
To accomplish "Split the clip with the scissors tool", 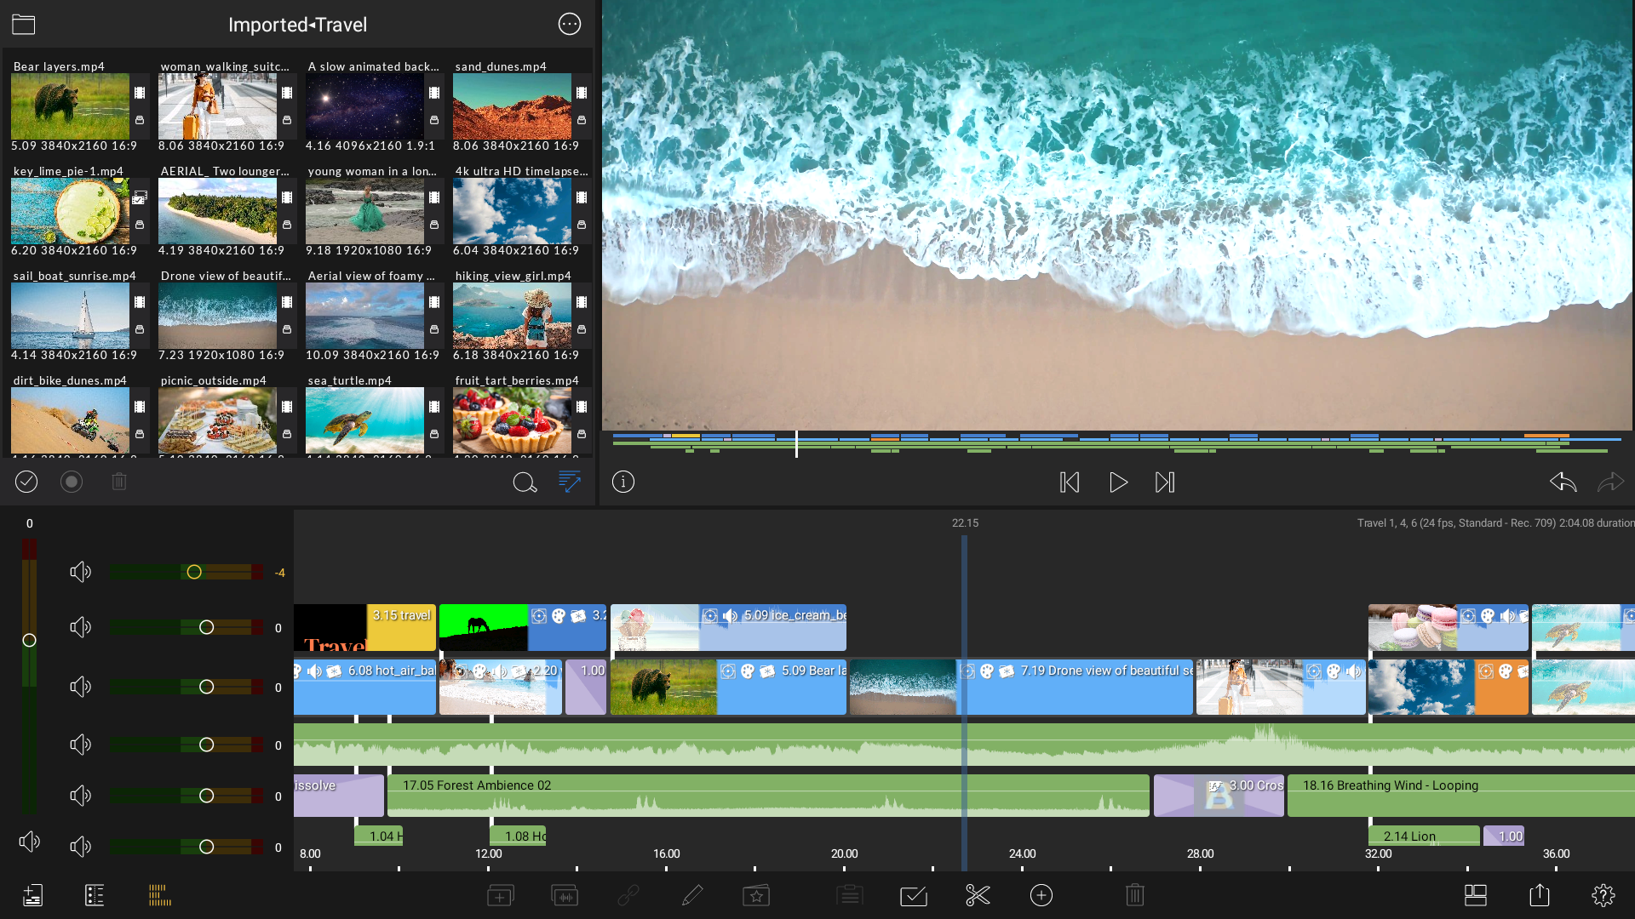I will [x=978, y=895].
